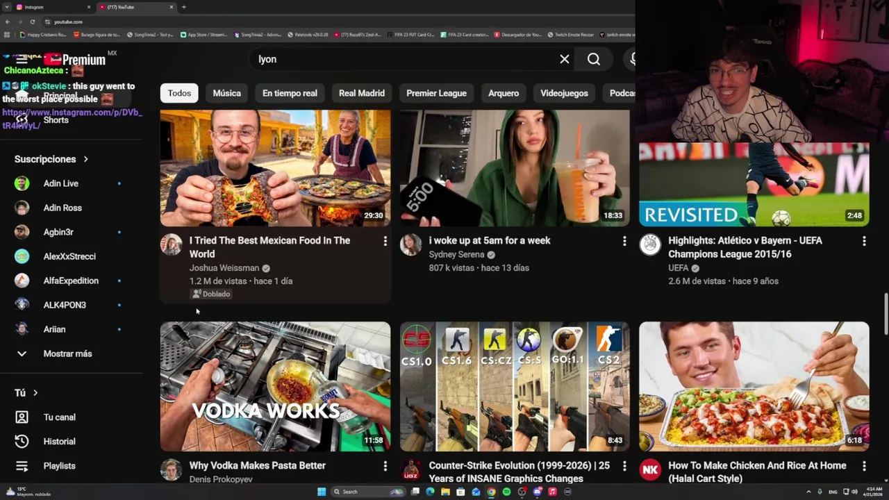Show hidden system tray icons
The height and width of the screenshot is (500, 889).
(x=808, y=492)
